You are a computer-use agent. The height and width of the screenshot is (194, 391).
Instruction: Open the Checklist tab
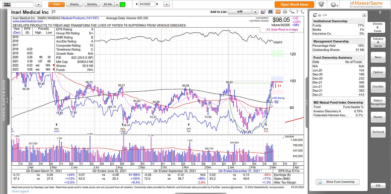pos(378,87)
